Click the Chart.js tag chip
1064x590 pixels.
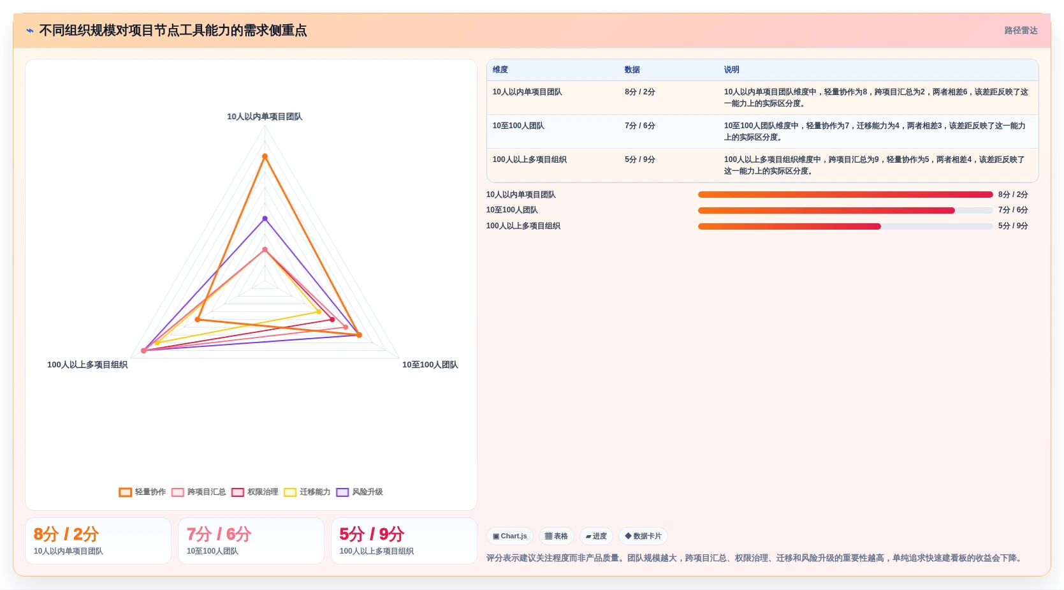(x=510, y=536)
